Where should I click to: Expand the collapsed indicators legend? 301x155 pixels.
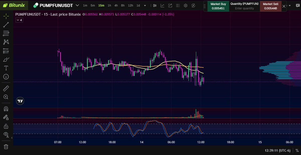[19, 20]
